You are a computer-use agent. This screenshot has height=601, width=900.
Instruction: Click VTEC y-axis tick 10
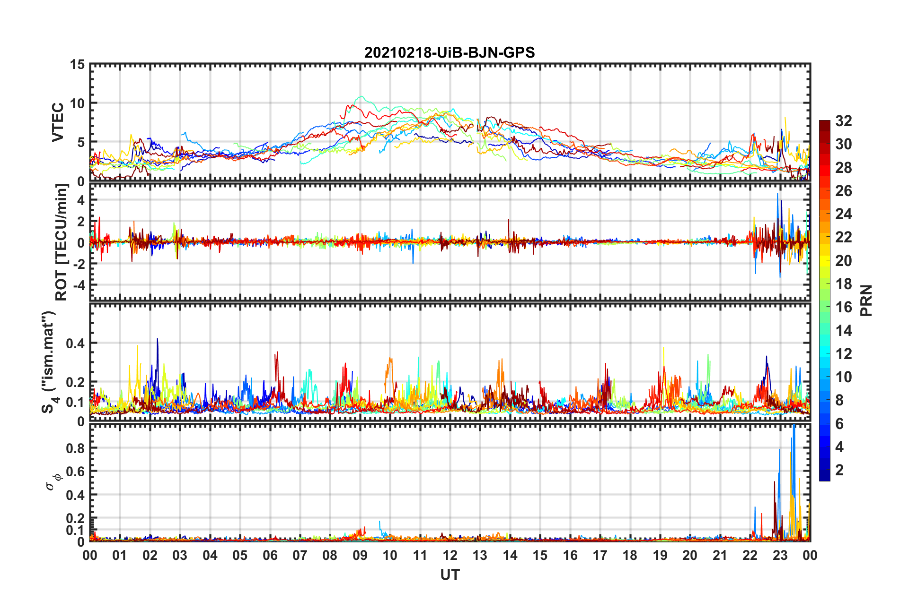coord(77,103)
